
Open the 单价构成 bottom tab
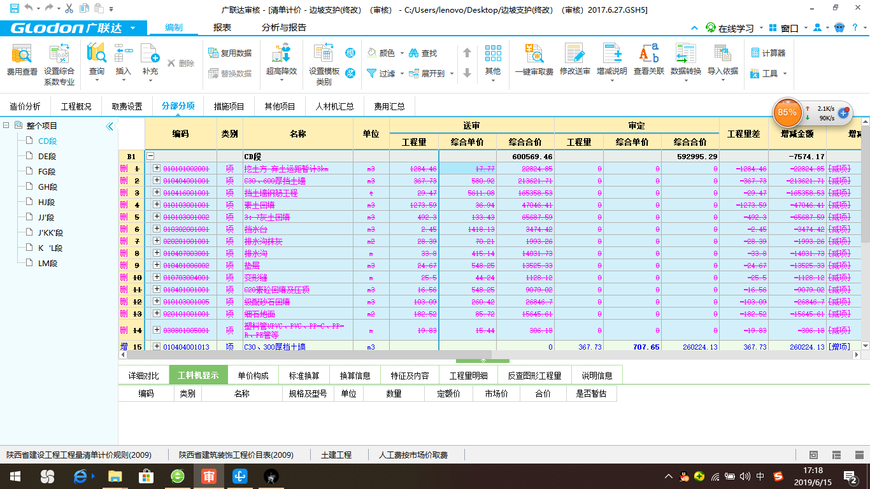pyautogui.click(x=253, y=376)
